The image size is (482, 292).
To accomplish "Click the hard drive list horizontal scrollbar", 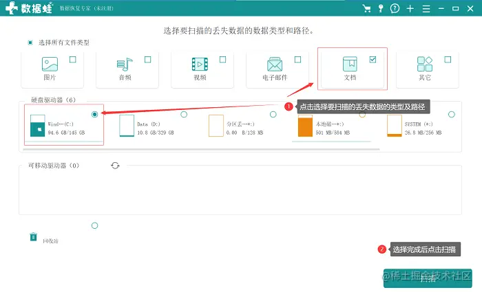I will coord(201,149).
